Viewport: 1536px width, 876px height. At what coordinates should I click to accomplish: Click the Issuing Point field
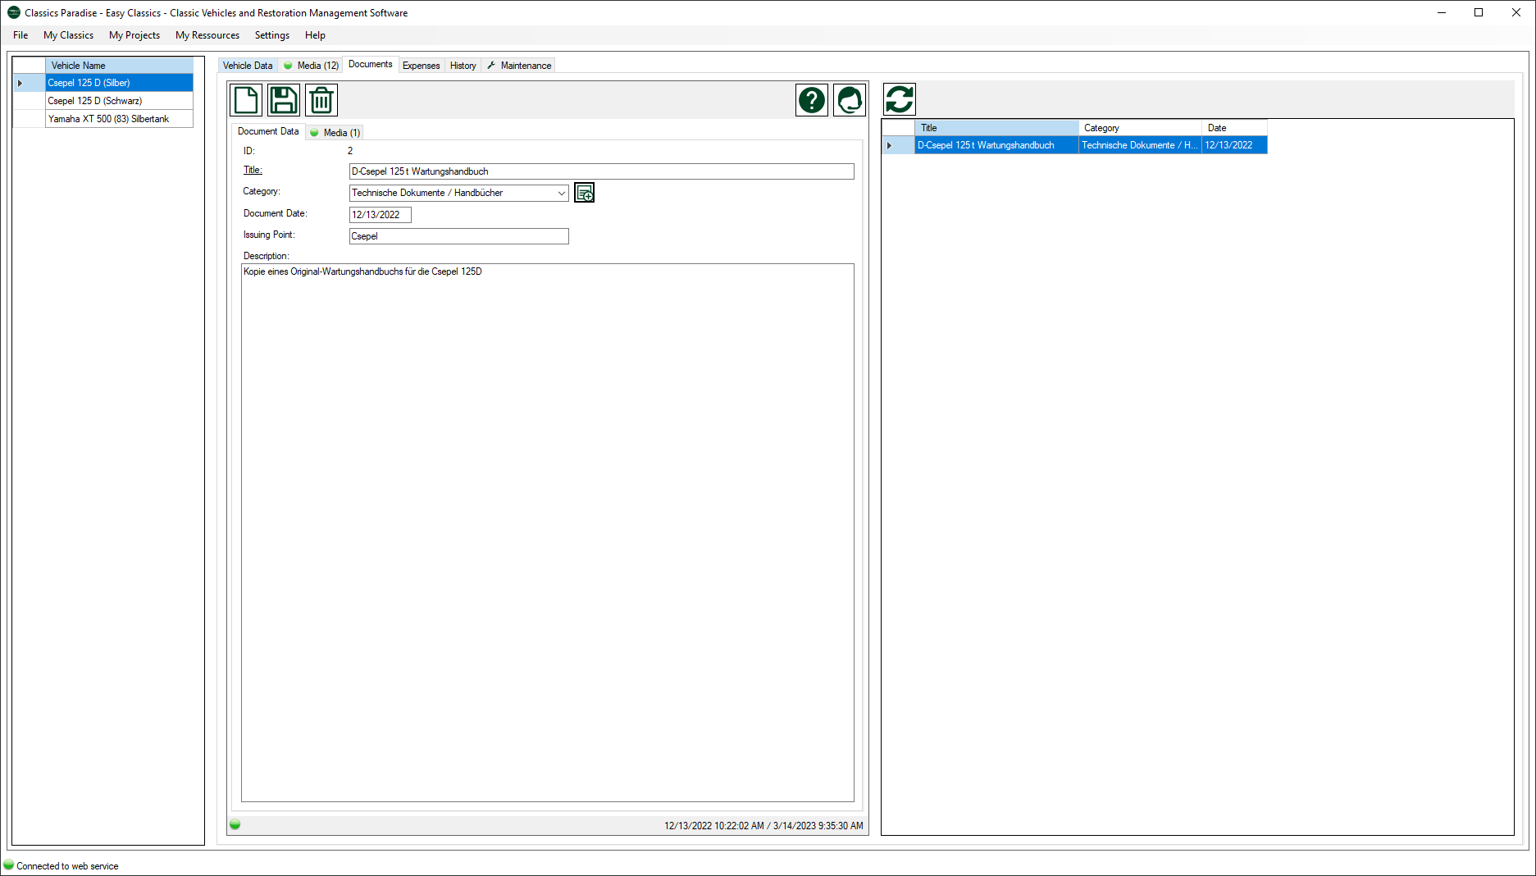(458, 236)
